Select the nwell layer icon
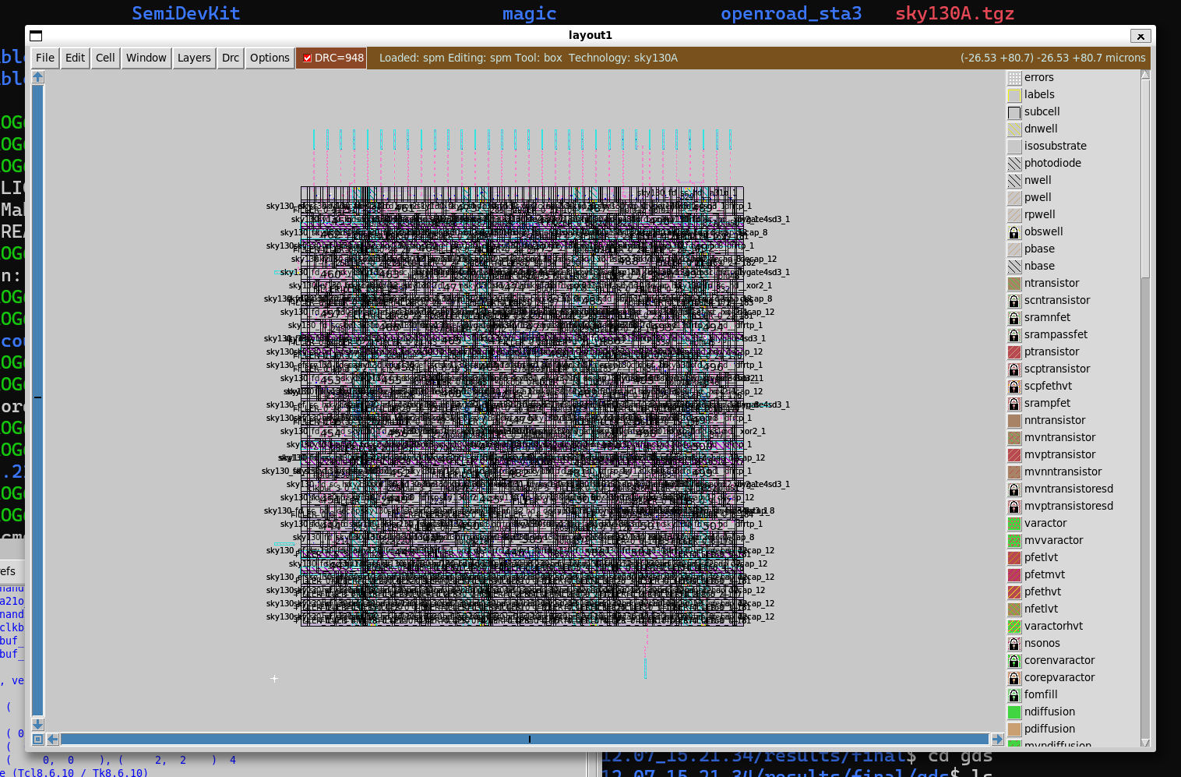The height and width of the screenshot is (777, 1181). 1014,181
